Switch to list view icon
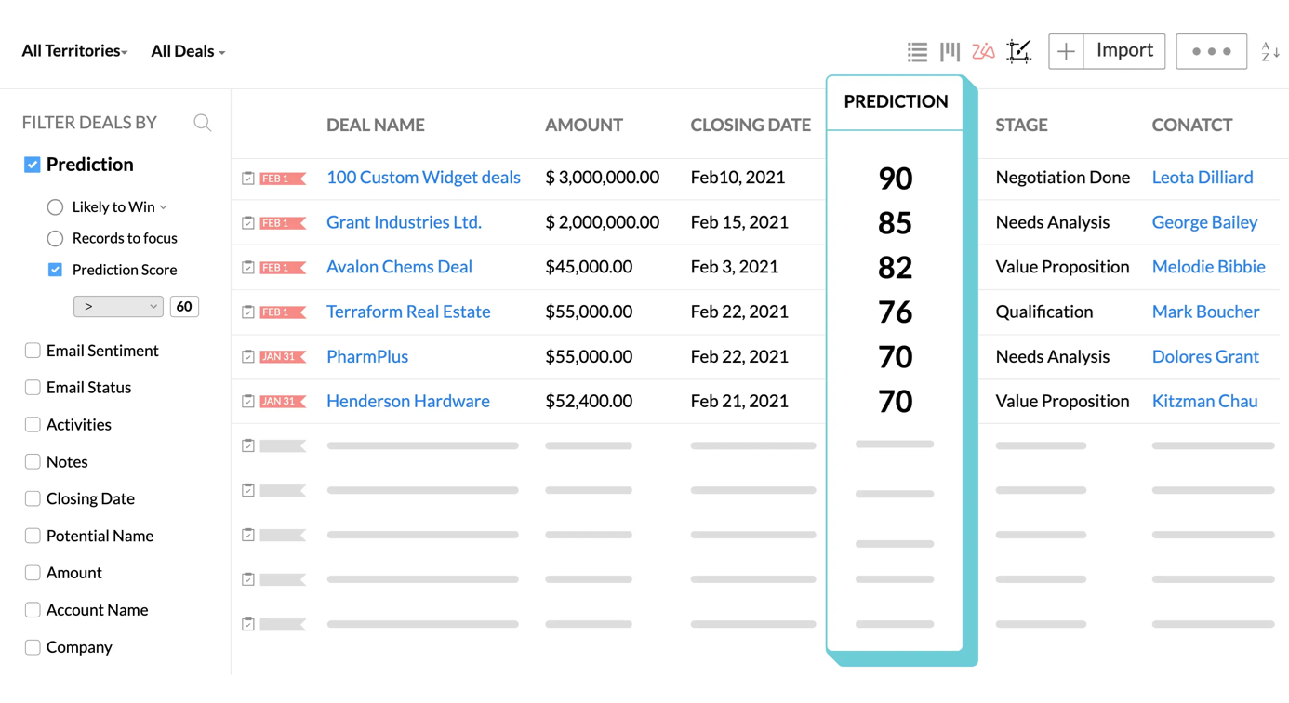This screenshot has height=703, width=1289. point(917,52)
